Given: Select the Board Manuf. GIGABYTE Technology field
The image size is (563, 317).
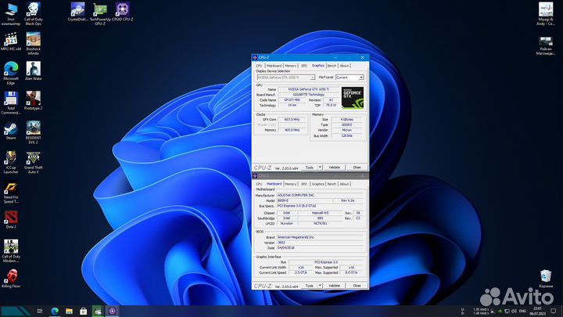Looking at the screenshot, I should (308, 95).
